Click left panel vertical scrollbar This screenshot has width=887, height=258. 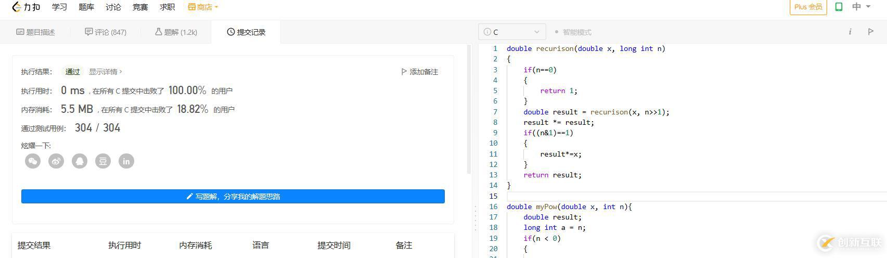click(469, 109)
